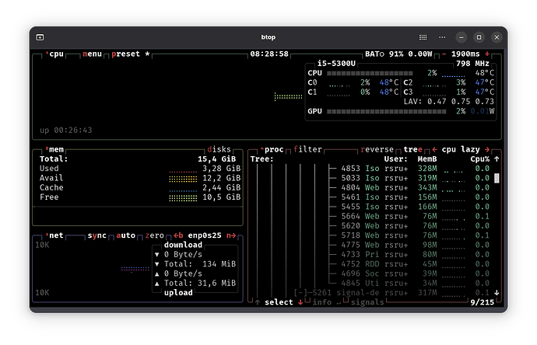Click left arrow beside cpu lazy sorting
Screen dimensions: 537x345
tap(433, 149)
